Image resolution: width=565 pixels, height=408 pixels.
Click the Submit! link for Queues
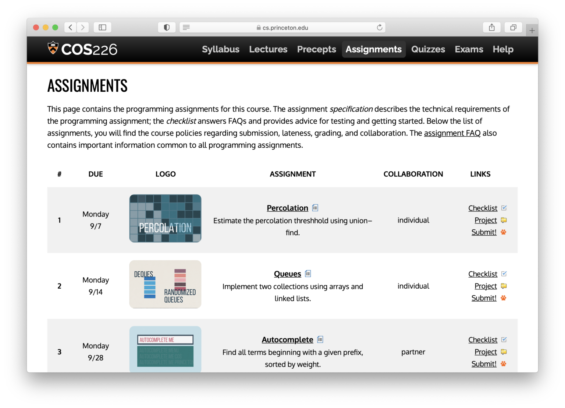[x=484, y=298]
